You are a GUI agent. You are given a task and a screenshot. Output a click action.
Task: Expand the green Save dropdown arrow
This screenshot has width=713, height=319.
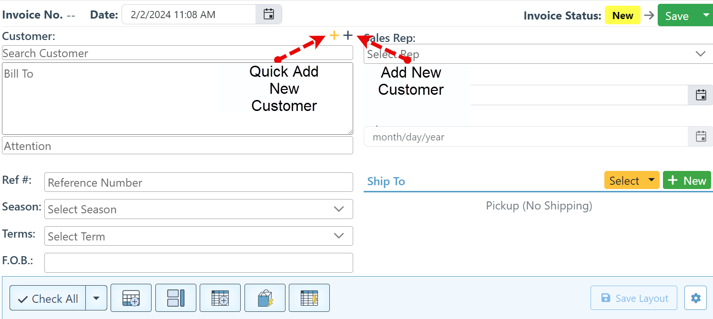tap(706, 15)
